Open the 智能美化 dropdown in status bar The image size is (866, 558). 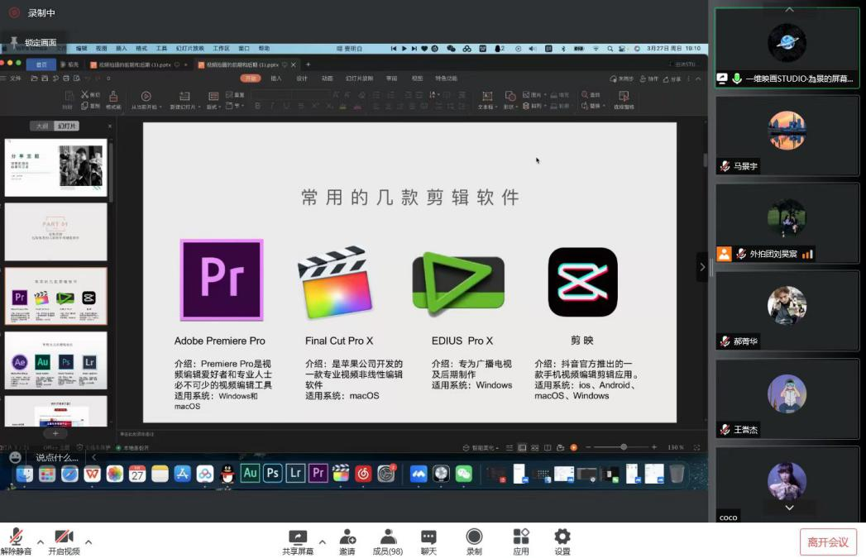(x=481, y=447)
